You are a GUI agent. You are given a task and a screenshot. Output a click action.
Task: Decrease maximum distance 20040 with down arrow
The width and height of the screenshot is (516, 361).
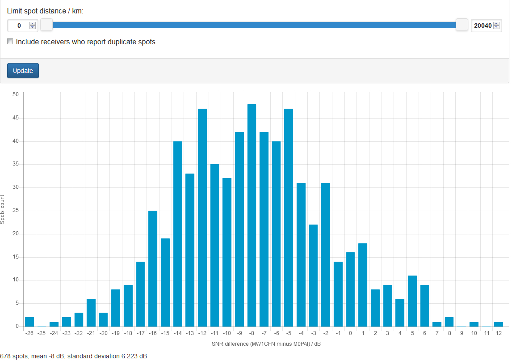(496, 27)
